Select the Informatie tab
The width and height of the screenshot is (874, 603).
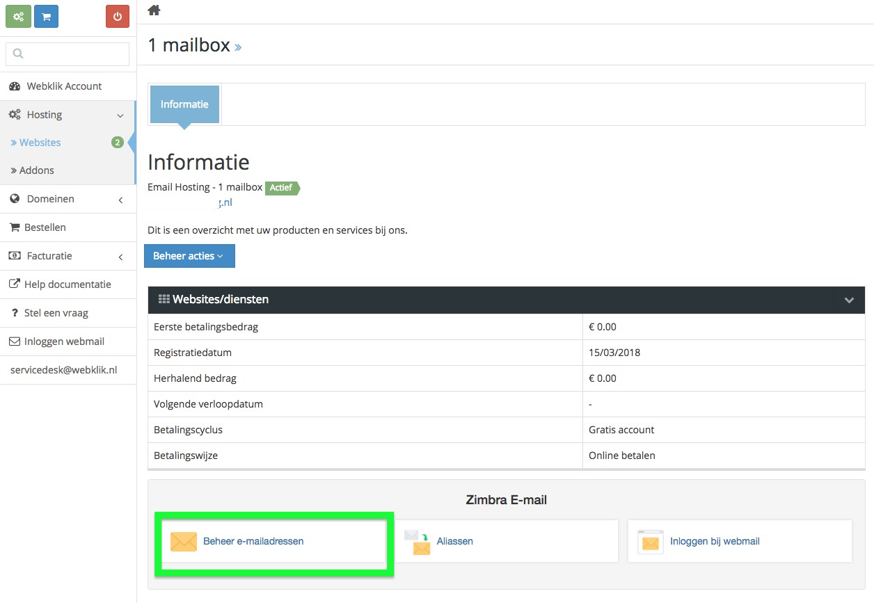[184, 104]
